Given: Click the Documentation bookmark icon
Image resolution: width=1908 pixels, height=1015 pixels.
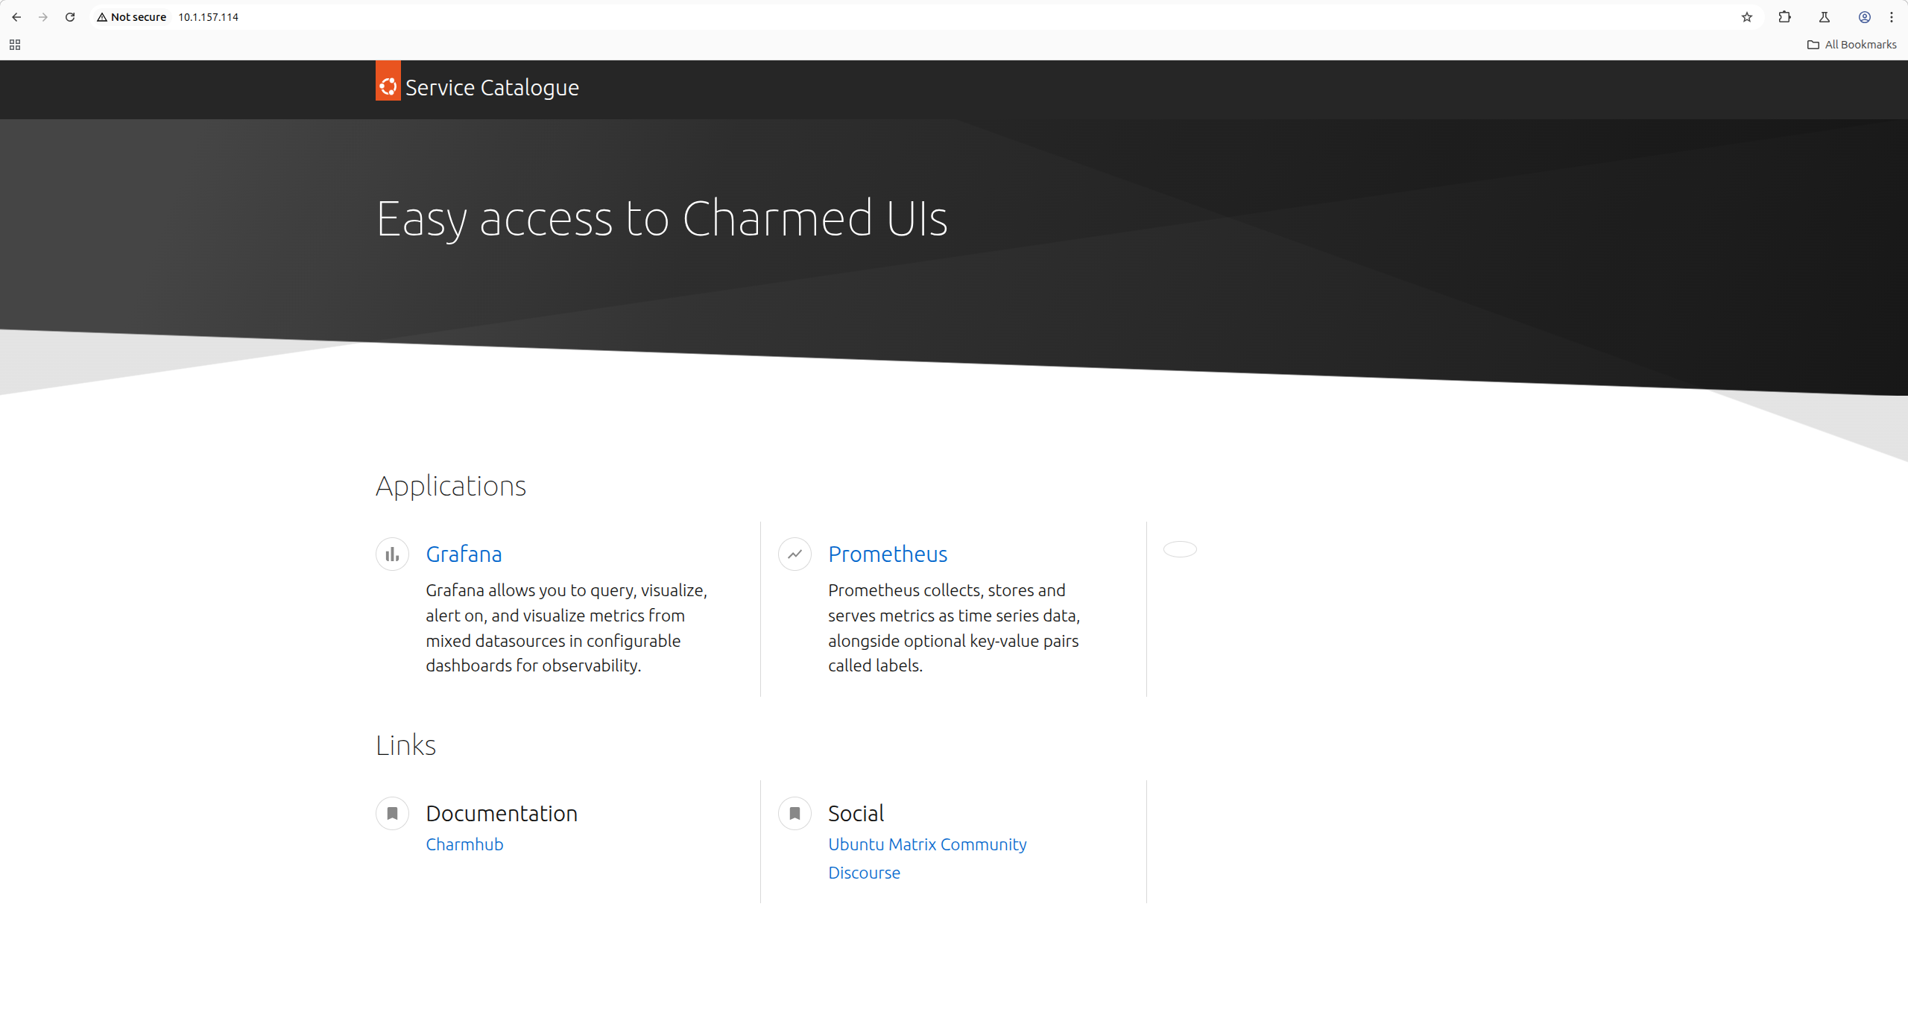Looking at the screenshot, I should pos(392,813).
